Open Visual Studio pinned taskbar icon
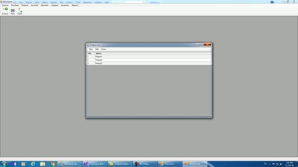 point(14,164)
